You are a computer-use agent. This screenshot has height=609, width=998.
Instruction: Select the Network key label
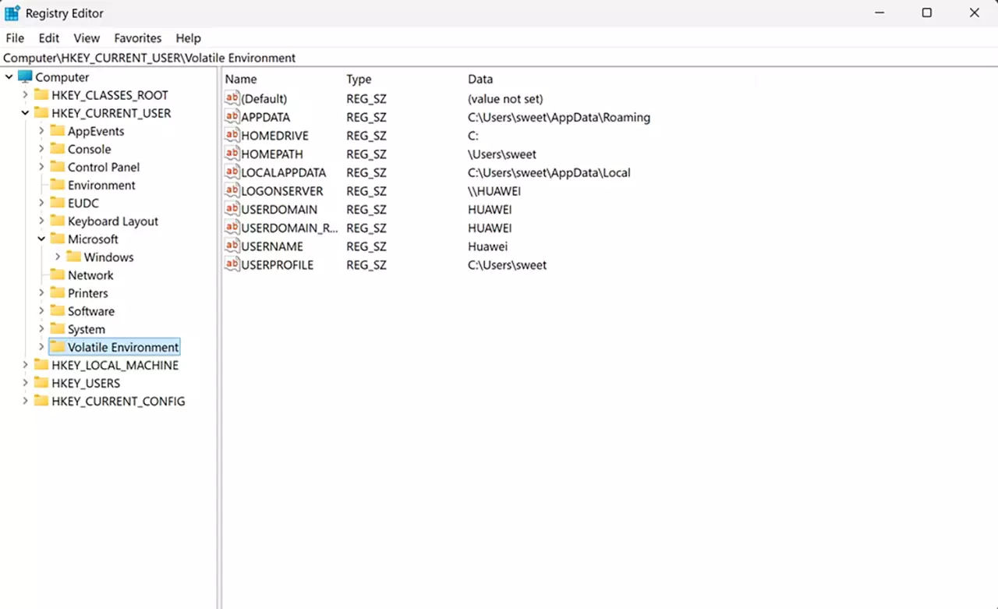(x=90, y=274)
